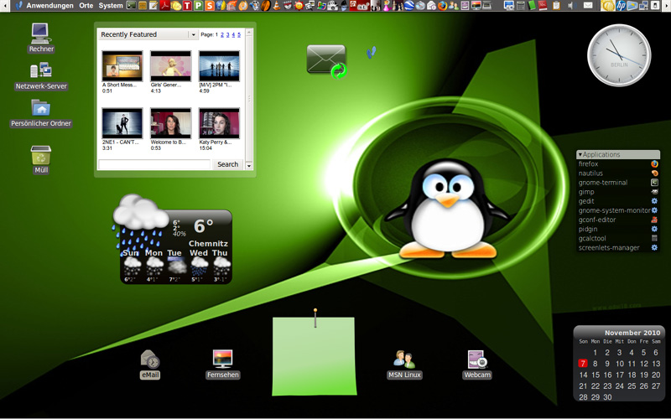Click the blue footprints icon on desktop
Image resolution: width=671 pixels, height=419 pixels.
coord(371,52)
